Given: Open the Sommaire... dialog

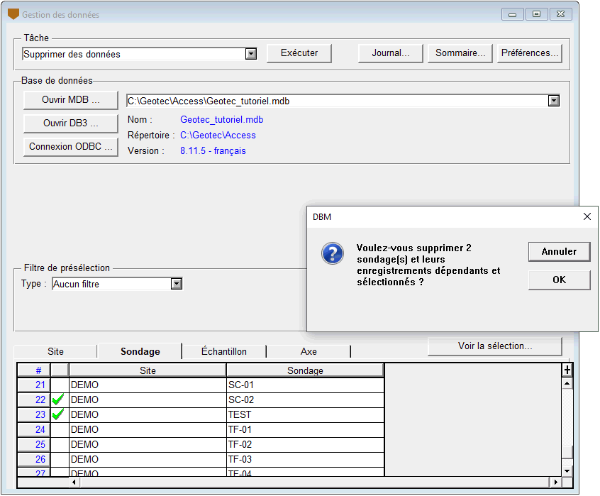Looking at the screenshot, I should (x=460, y=53).
